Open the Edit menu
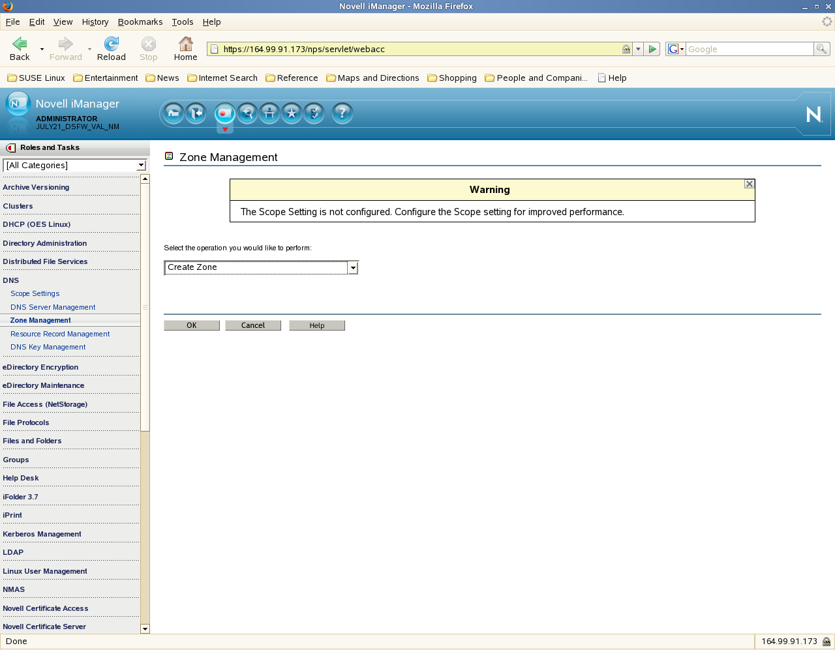 click(37, 22)
